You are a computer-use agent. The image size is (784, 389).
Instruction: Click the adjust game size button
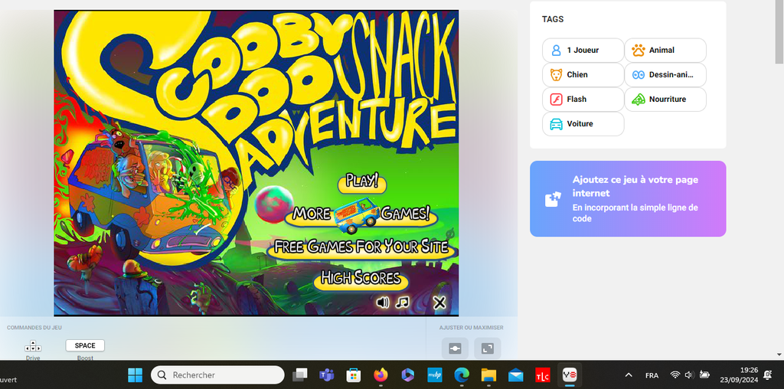click(455, 348)
